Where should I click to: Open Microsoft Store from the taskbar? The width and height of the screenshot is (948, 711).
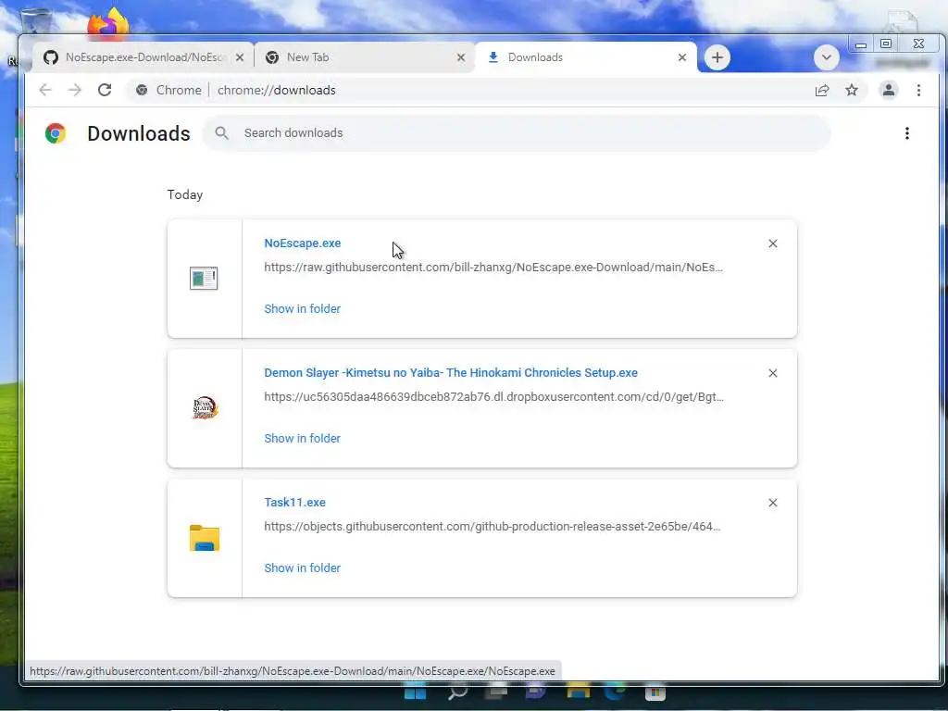click(655, 693)
